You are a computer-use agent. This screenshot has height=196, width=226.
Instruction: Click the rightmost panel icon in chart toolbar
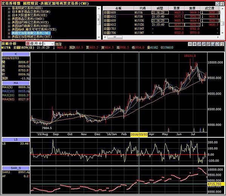tap(222, 44)
